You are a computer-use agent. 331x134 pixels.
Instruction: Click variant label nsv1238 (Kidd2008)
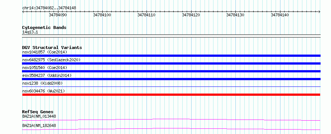pyautogui.click(x=42, y=83)
